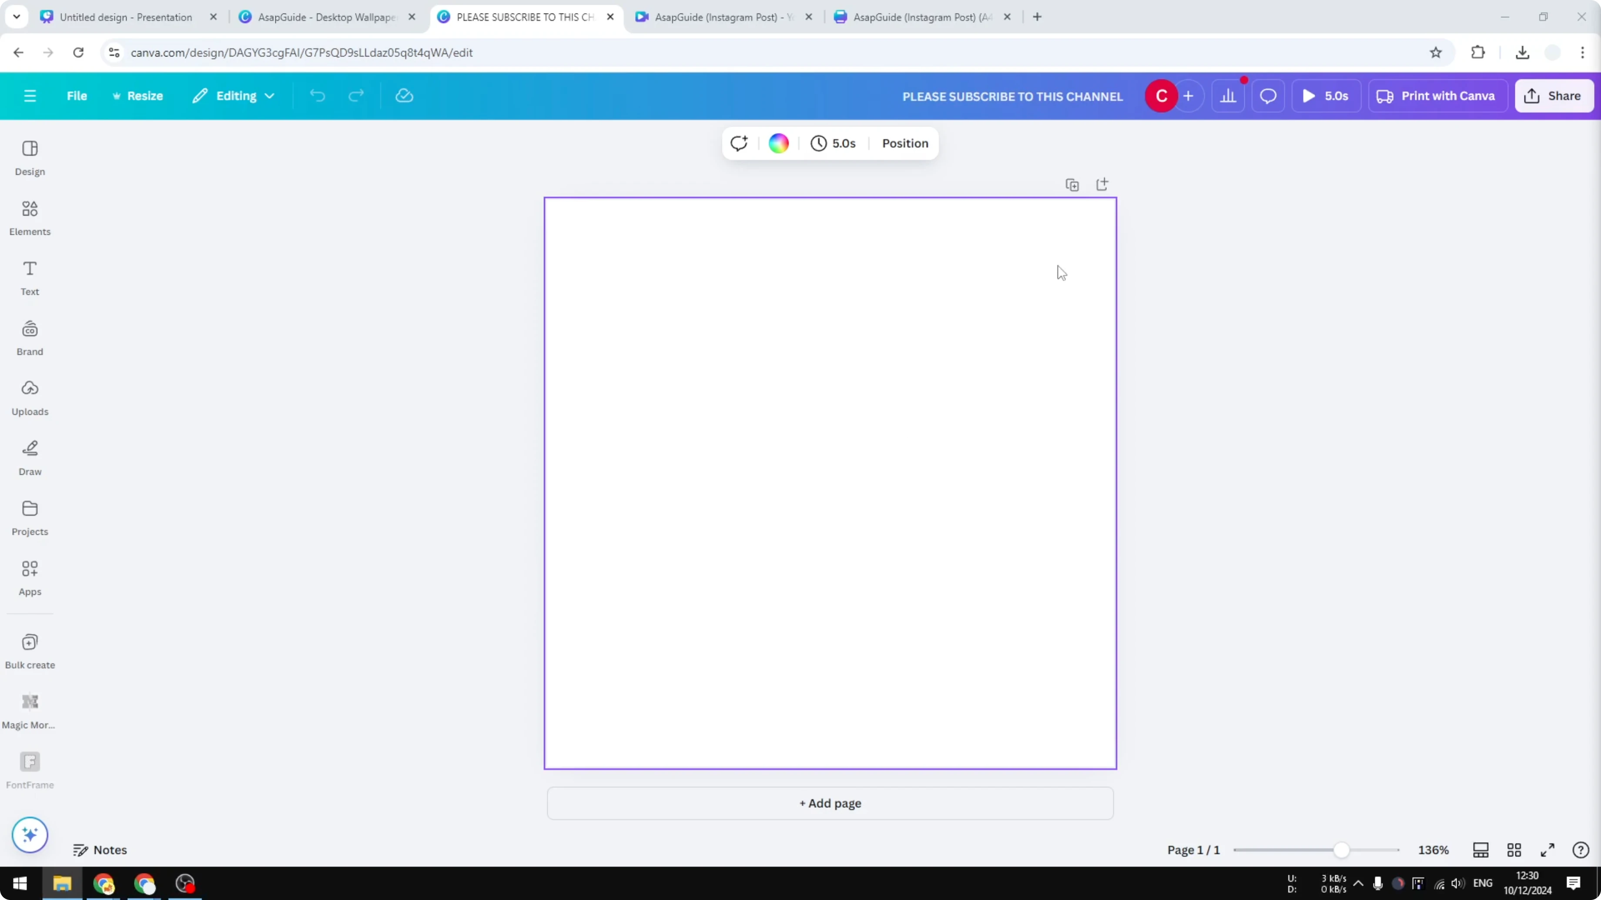The width and height of the screenshot is (1601, 900).
Task: Open the Brand panel
Action: (29, 337)
